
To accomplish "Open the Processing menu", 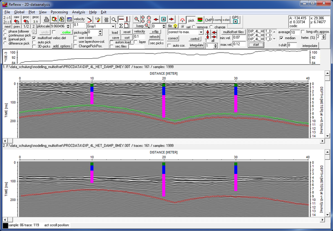I will pos(59,12).
